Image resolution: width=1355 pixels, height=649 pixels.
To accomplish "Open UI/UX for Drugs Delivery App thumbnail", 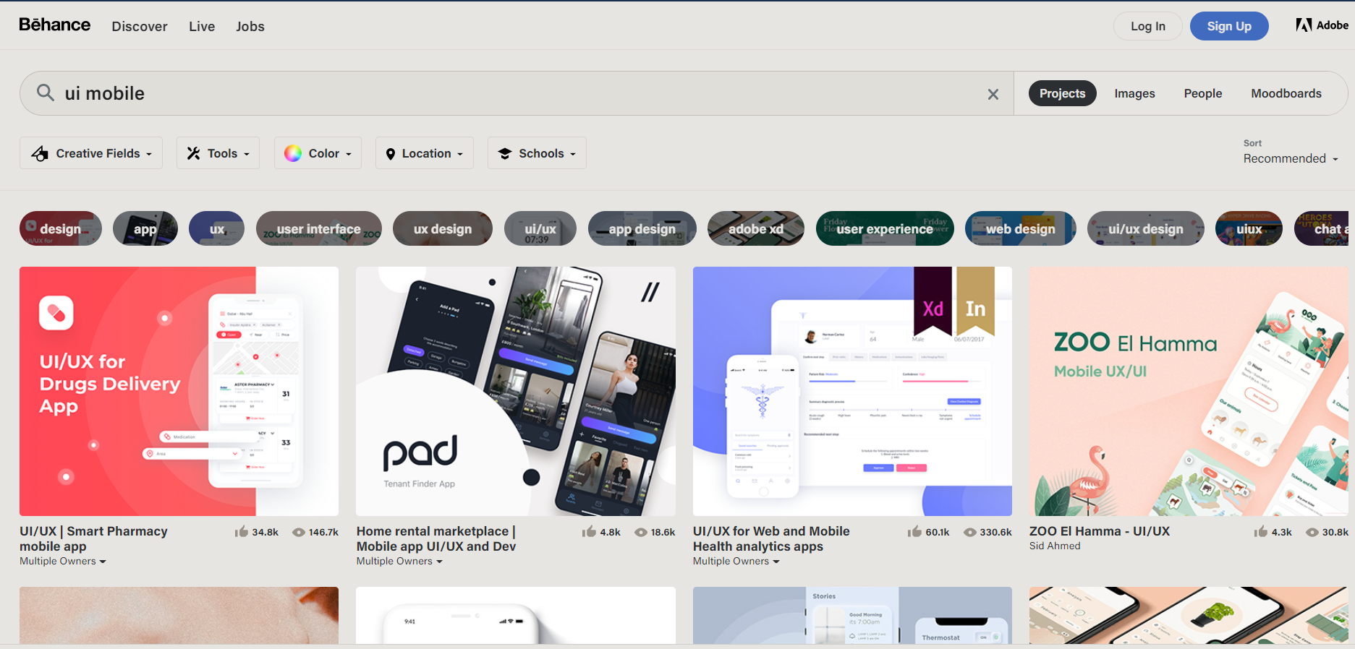I will [x=179, y=391].
